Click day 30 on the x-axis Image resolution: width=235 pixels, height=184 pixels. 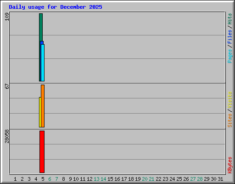point(213,179)
